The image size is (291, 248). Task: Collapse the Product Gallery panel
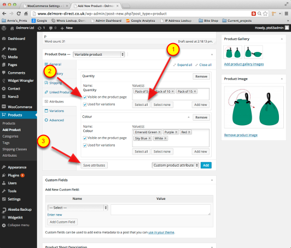click(282, 39)
